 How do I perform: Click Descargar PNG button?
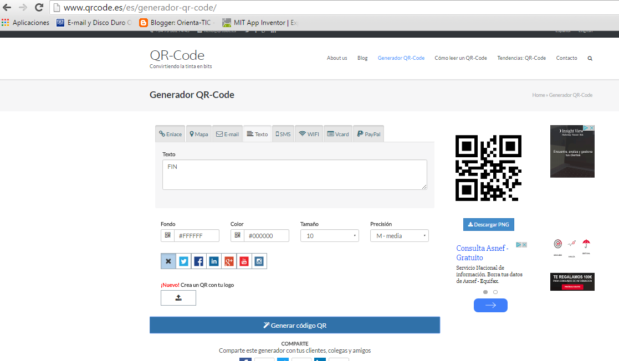(x=489, y=224)
